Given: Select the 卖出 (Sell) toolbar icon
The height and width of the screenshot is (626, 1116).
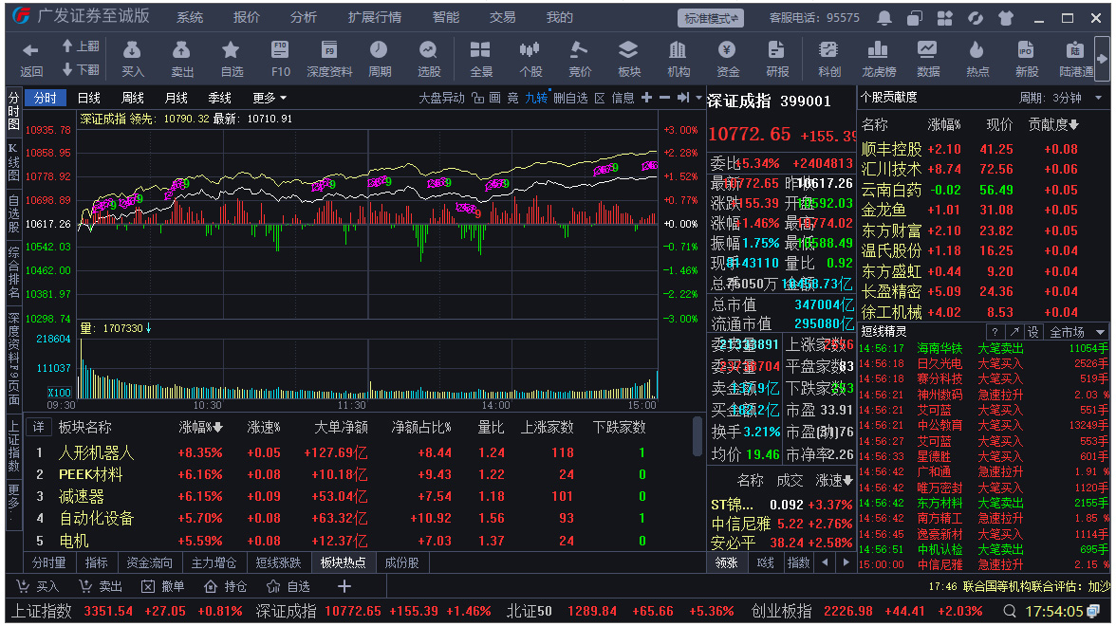Looking at the screenshot, I should (x=181, y=57).
